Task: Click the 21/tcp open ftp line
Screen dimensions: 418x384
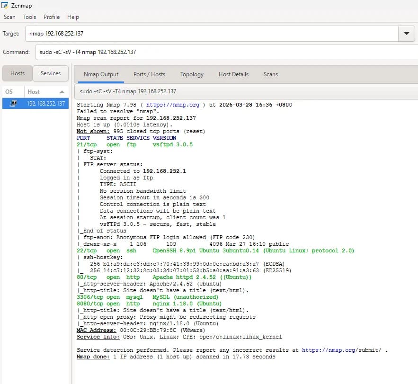Action: point(134,144)
